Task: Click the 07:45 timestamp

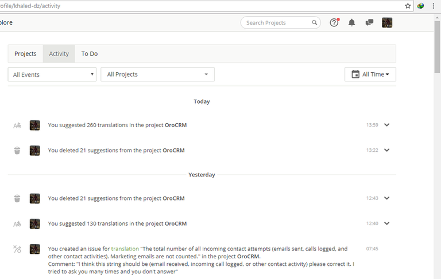Action: (x=372, y=249)
